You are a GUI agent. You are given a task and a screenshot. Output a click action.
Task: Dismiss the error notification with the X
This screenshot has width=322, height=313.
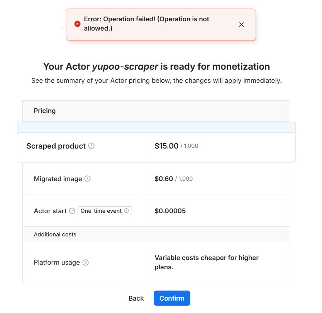pyautogui.click(x=241, y=25)
